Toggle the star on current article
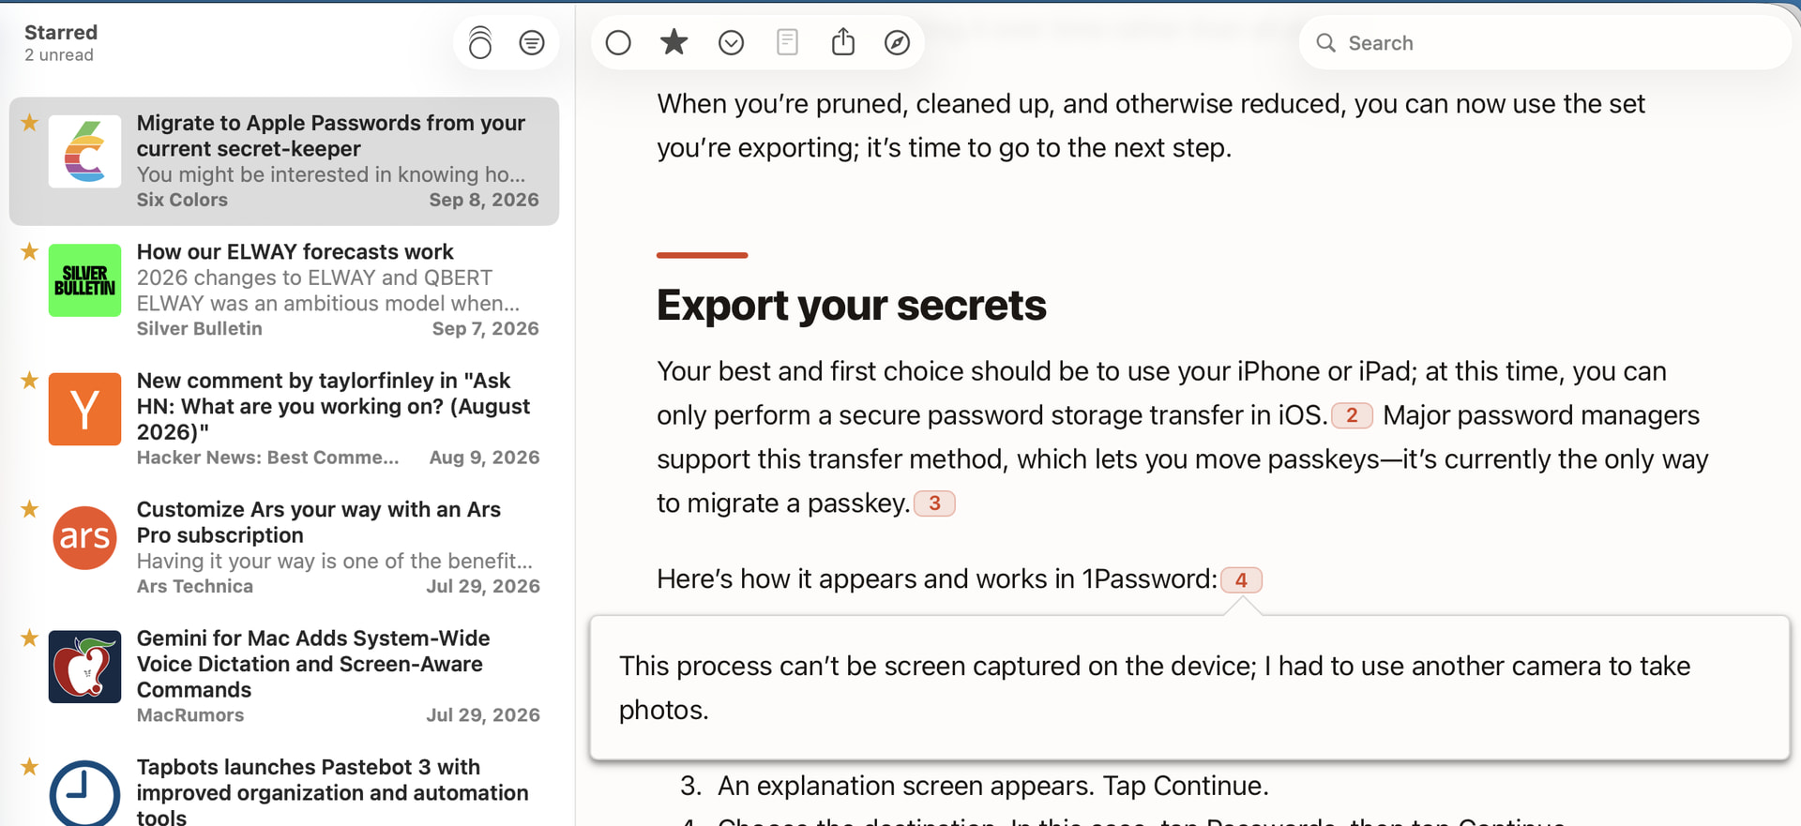1801x826 pixels. [x=673, y=42]
